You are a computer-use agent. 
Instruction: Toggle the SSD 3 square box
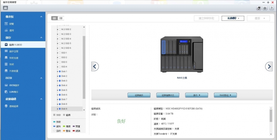(x=60, y=62)
